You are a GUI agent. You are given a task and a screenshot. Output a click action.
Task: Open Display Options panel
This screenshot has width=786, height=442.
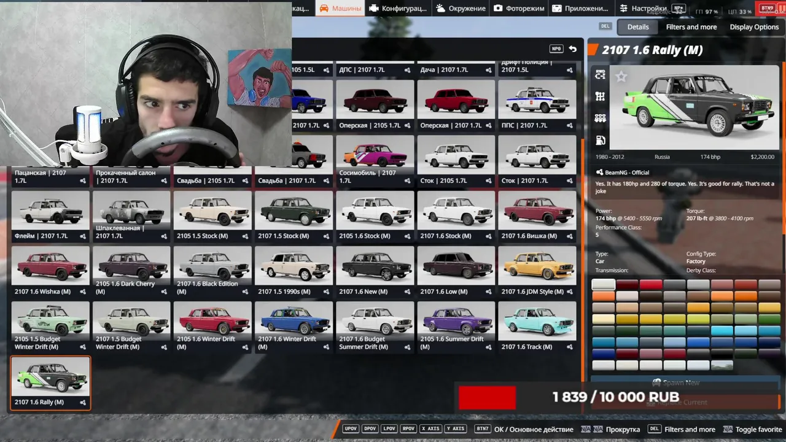coord(754,27)
